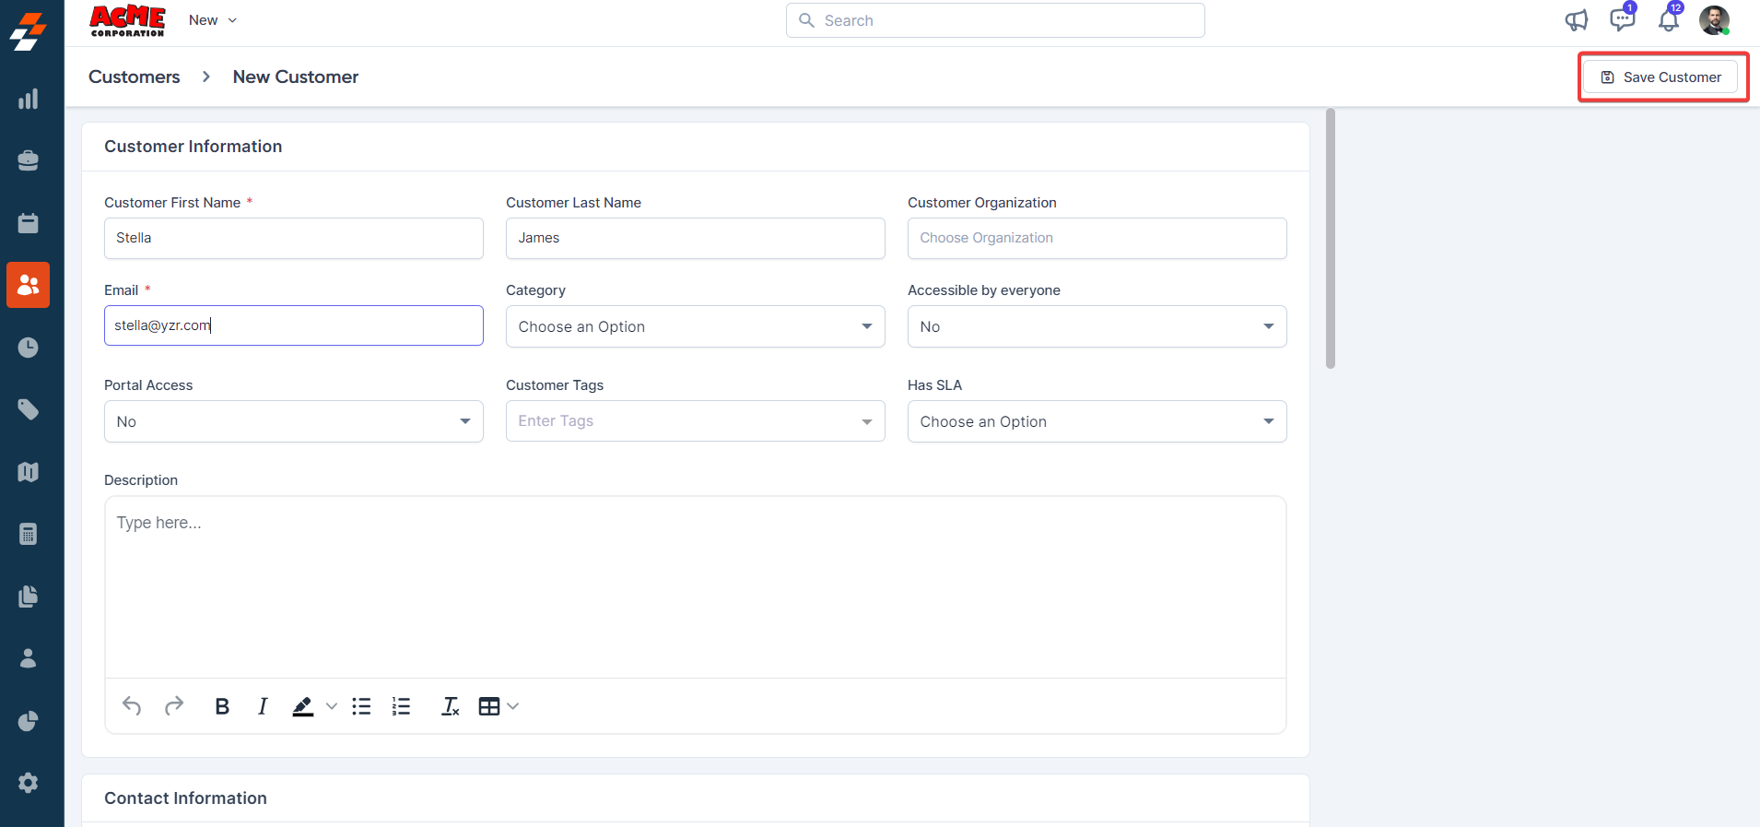Open the Has SLA dropdown
Image resolution: width=1760 pixels, height=827 pixels.
click(x=1097, y=421)
